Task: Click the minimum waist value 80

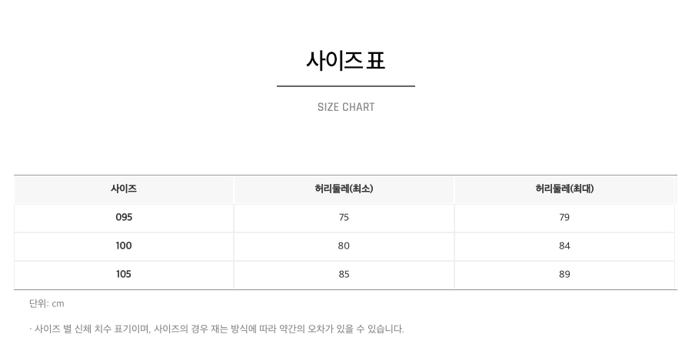Action: point(344,246)
